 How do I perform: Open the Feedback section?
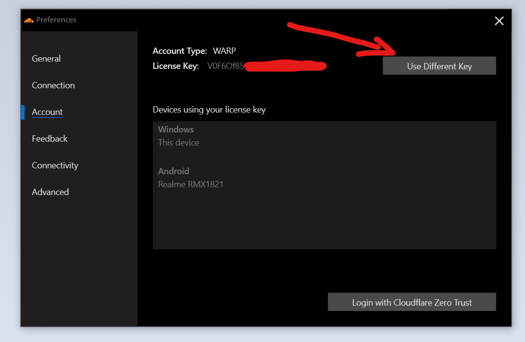[x=49, y=139]
